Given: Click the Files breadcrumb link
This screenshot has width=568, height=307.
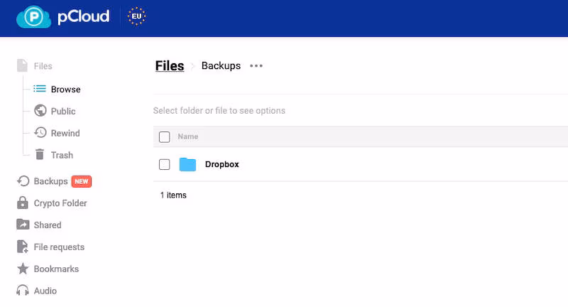Looking at the screenshot, I should tap(170, 66).
